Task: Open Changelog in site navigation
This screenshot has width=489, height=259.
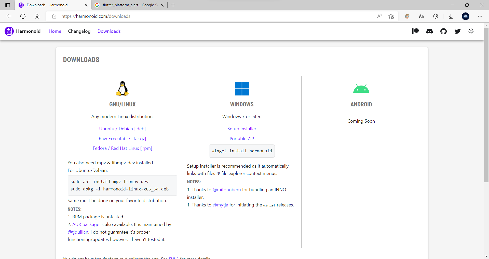Action: (79, 31)
